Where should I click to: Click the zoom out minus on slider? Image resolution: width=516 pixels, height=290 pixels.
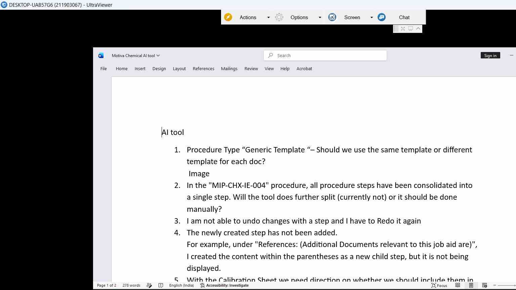coord(494,285)
